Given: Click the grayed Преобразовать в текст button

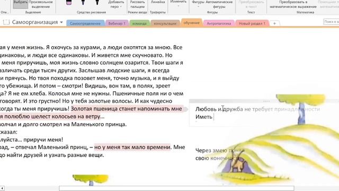Looking at the screenshot, I should pyautogui.click(x=251, y=4).
